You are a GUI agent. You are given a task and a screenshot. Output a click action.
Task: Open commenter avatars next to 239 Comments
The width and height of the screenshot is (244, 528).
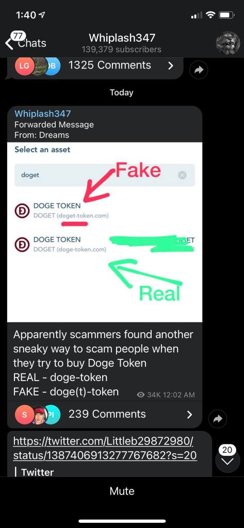(38, 414)
